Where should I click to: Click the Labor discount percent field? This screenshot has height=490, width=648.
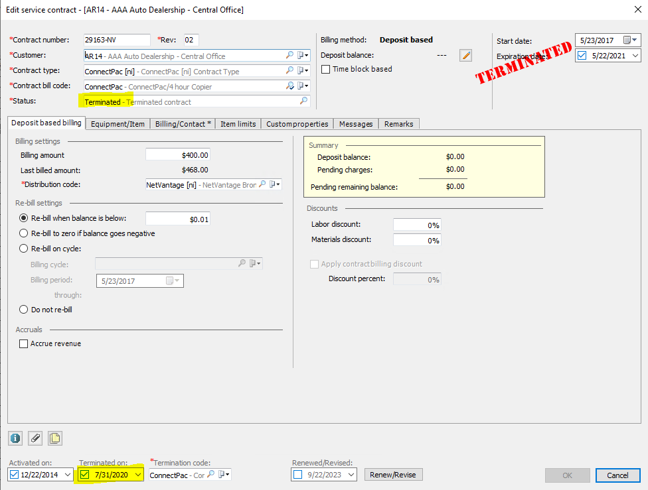pyautogui.click(x=417, y=225)
